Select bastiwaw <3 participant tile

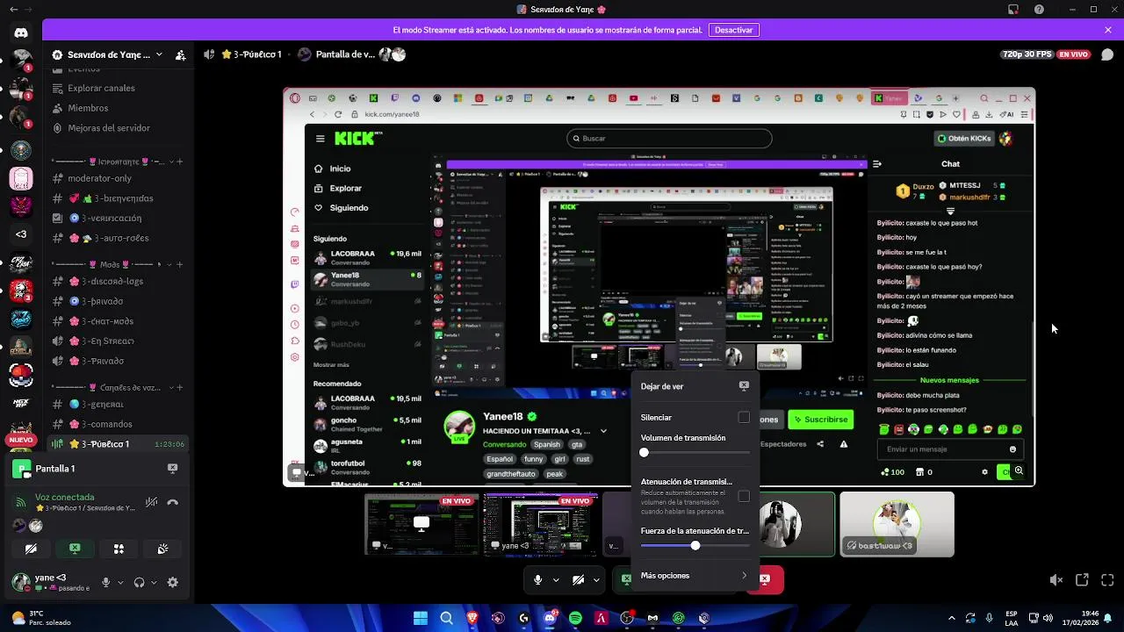[x=897, y=524]
